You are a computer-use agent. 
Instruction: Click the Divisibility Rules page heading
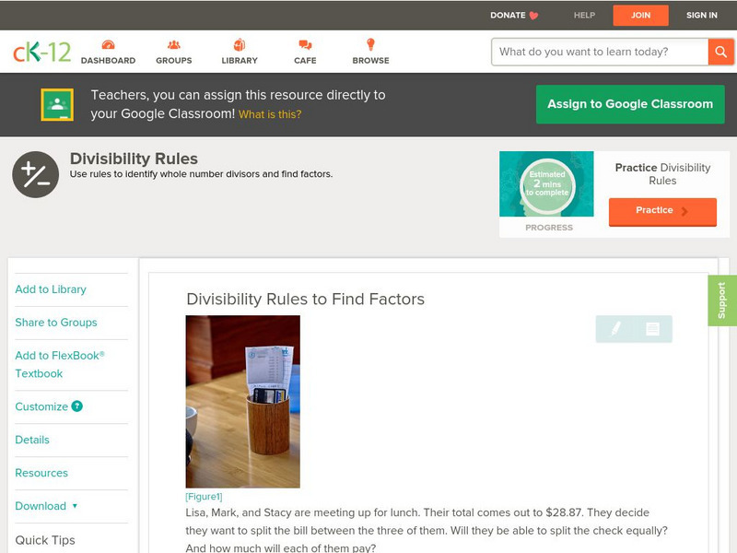(x=134, y=159)
